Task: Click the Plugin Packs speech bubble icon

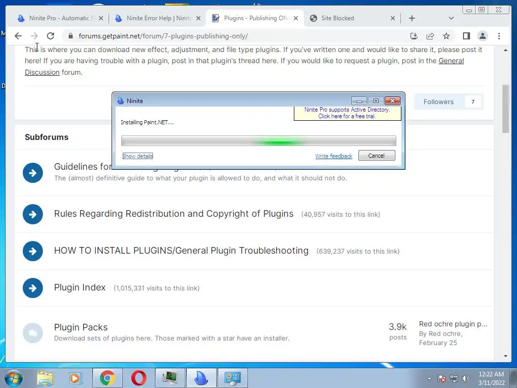Action: tap(33, 333)
